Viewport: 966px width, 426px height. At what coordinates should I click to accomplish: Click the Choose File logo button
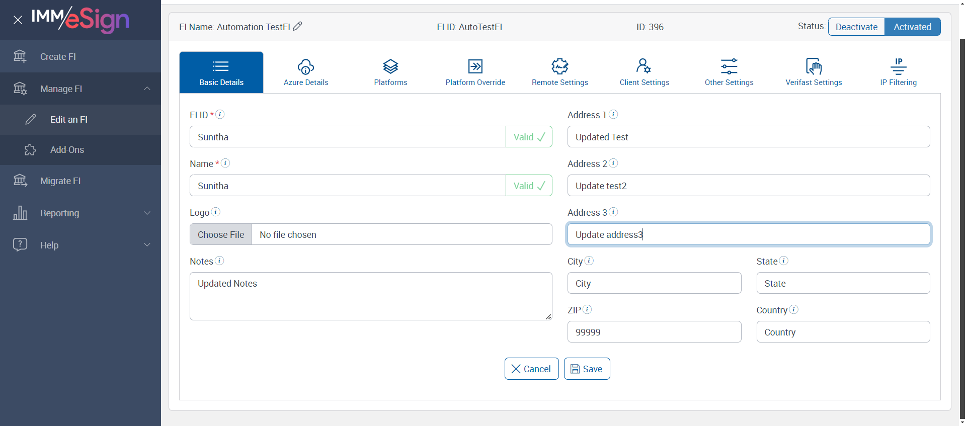click(221, 234)
